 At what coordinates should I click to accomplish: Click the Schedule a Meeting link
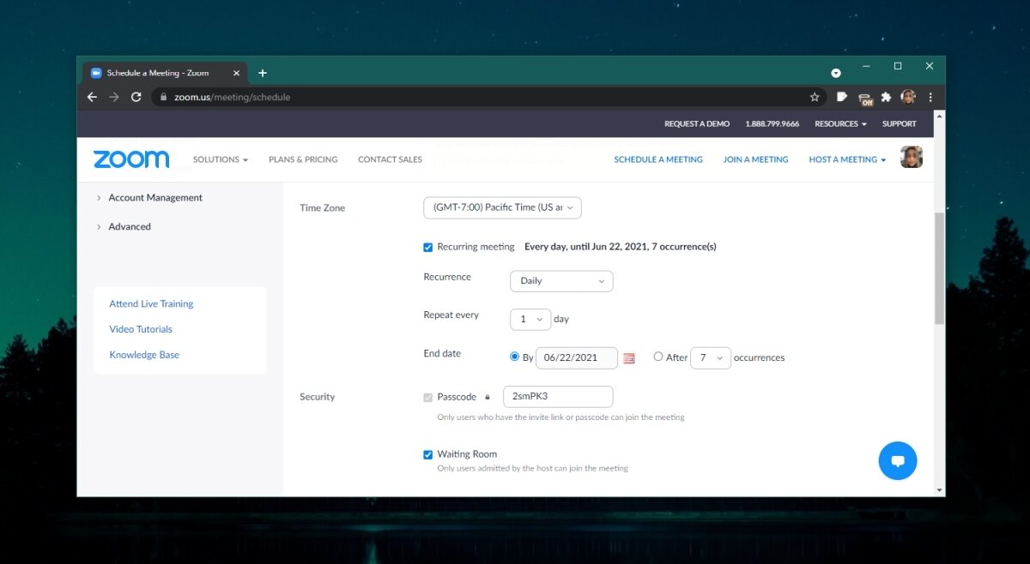[658, 159]
